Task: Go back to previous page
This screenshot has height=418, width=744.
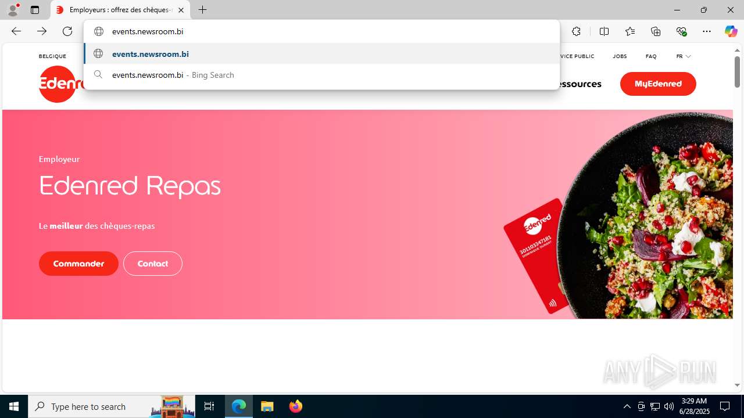Action: click(x=16, y=31)
